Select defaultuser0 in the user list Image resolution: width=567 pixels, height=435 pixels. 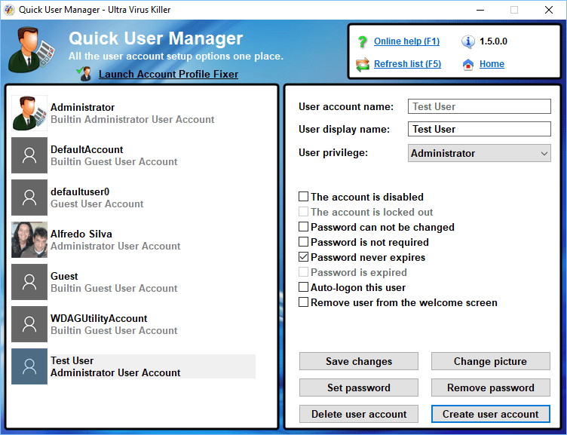[x=98, y=198]
